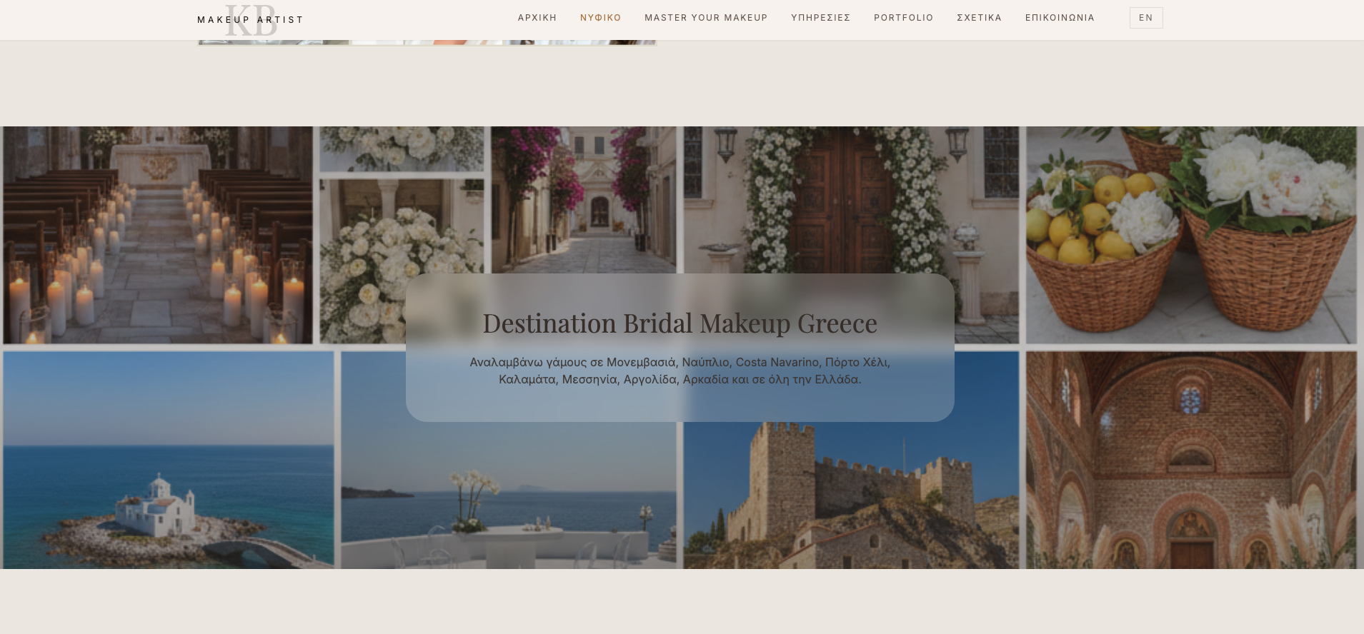
Task: Click the paragraph starting Αναλαμβάνω γάμους
Action: [680, 371]
